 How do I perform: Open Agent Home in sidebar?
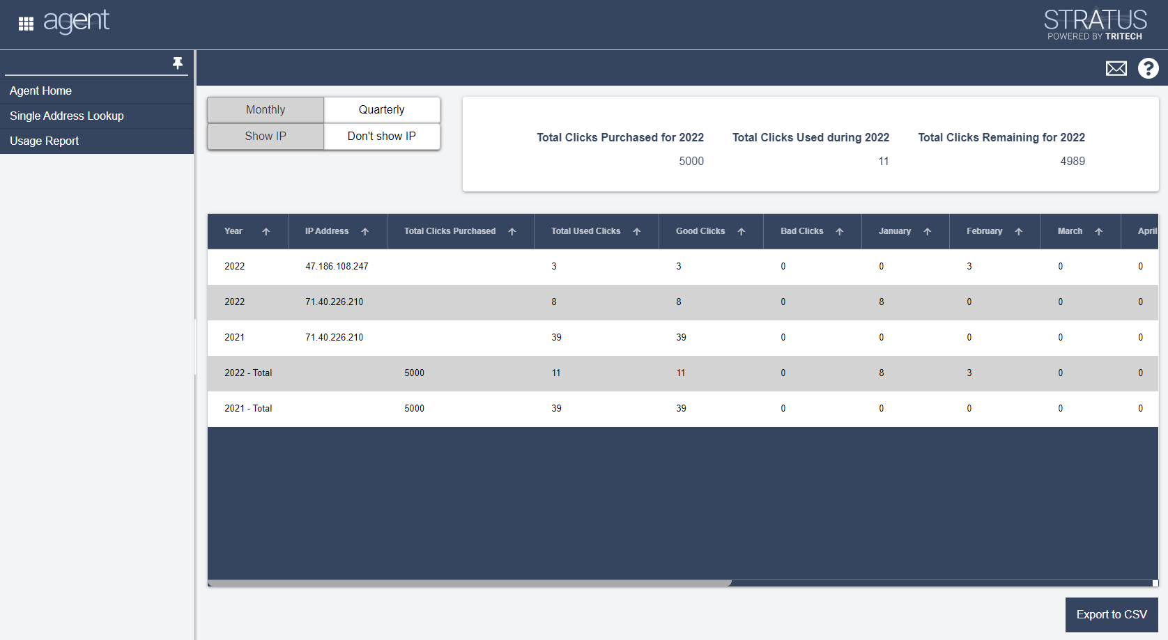pos(40,91)
